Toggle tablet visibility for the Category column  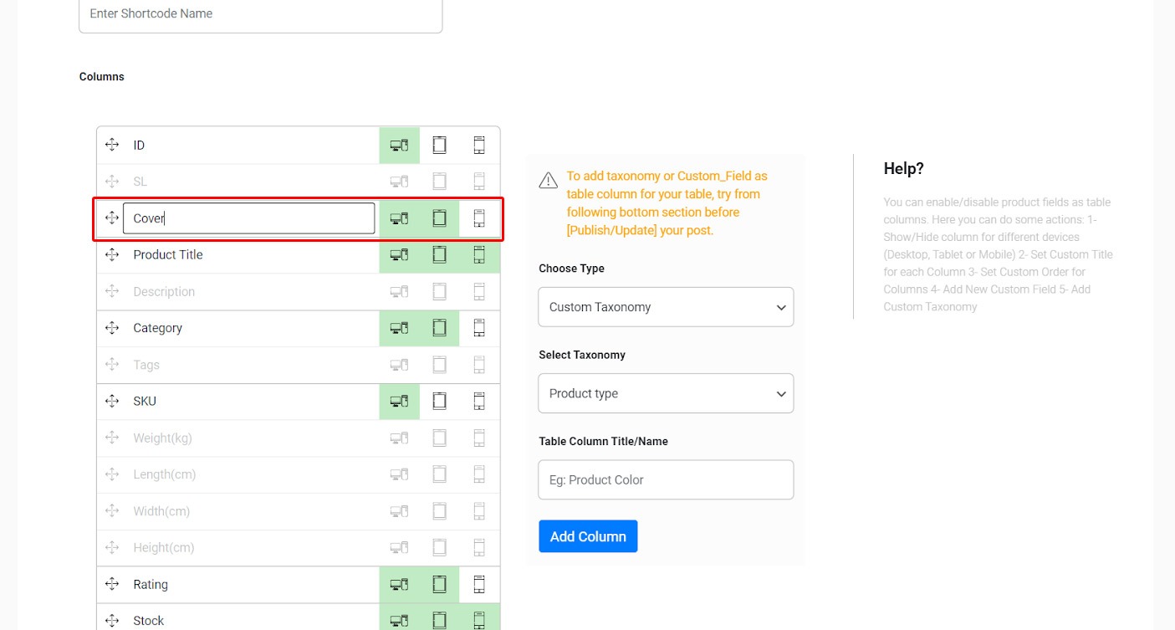[x=439, y=328]
